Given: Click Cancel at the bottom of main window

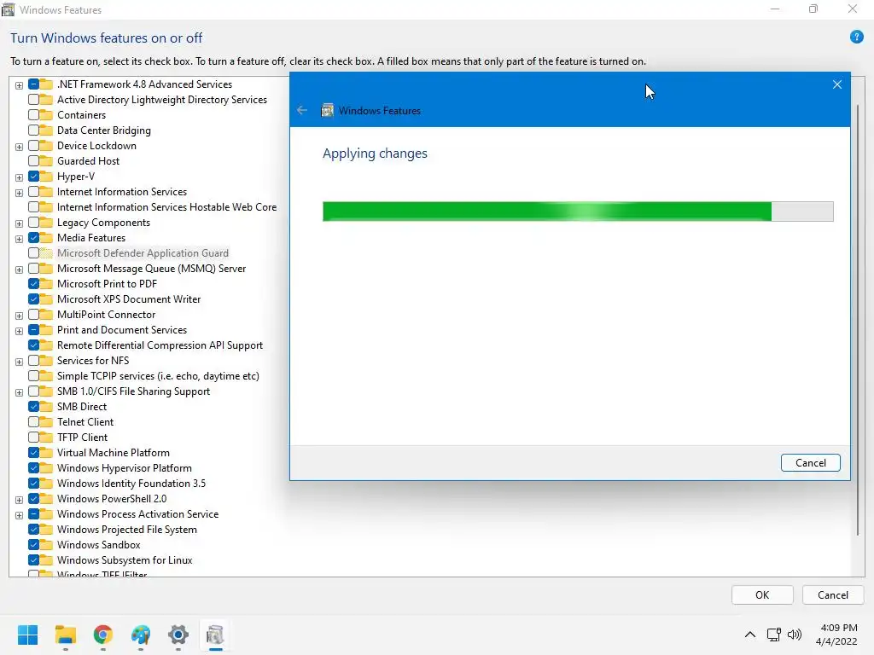Looking at the screenshot, I should [833, 594].
